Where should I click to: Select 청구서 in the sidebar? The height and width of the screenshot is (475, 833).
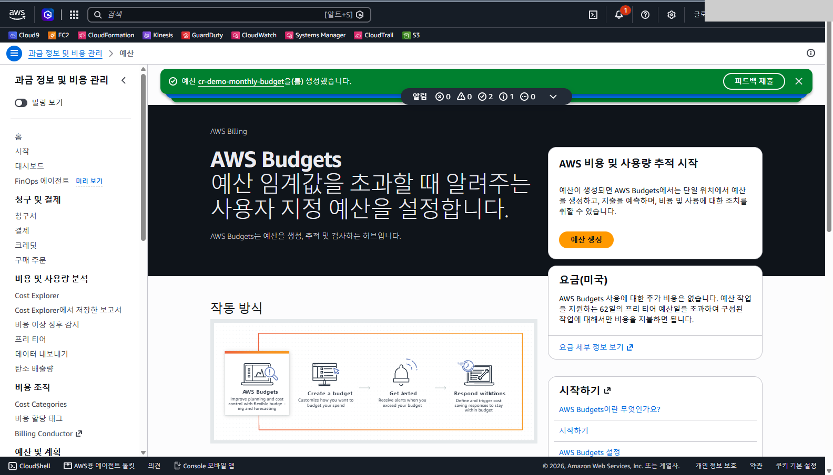pyautogui.click(x=26, y=216)
